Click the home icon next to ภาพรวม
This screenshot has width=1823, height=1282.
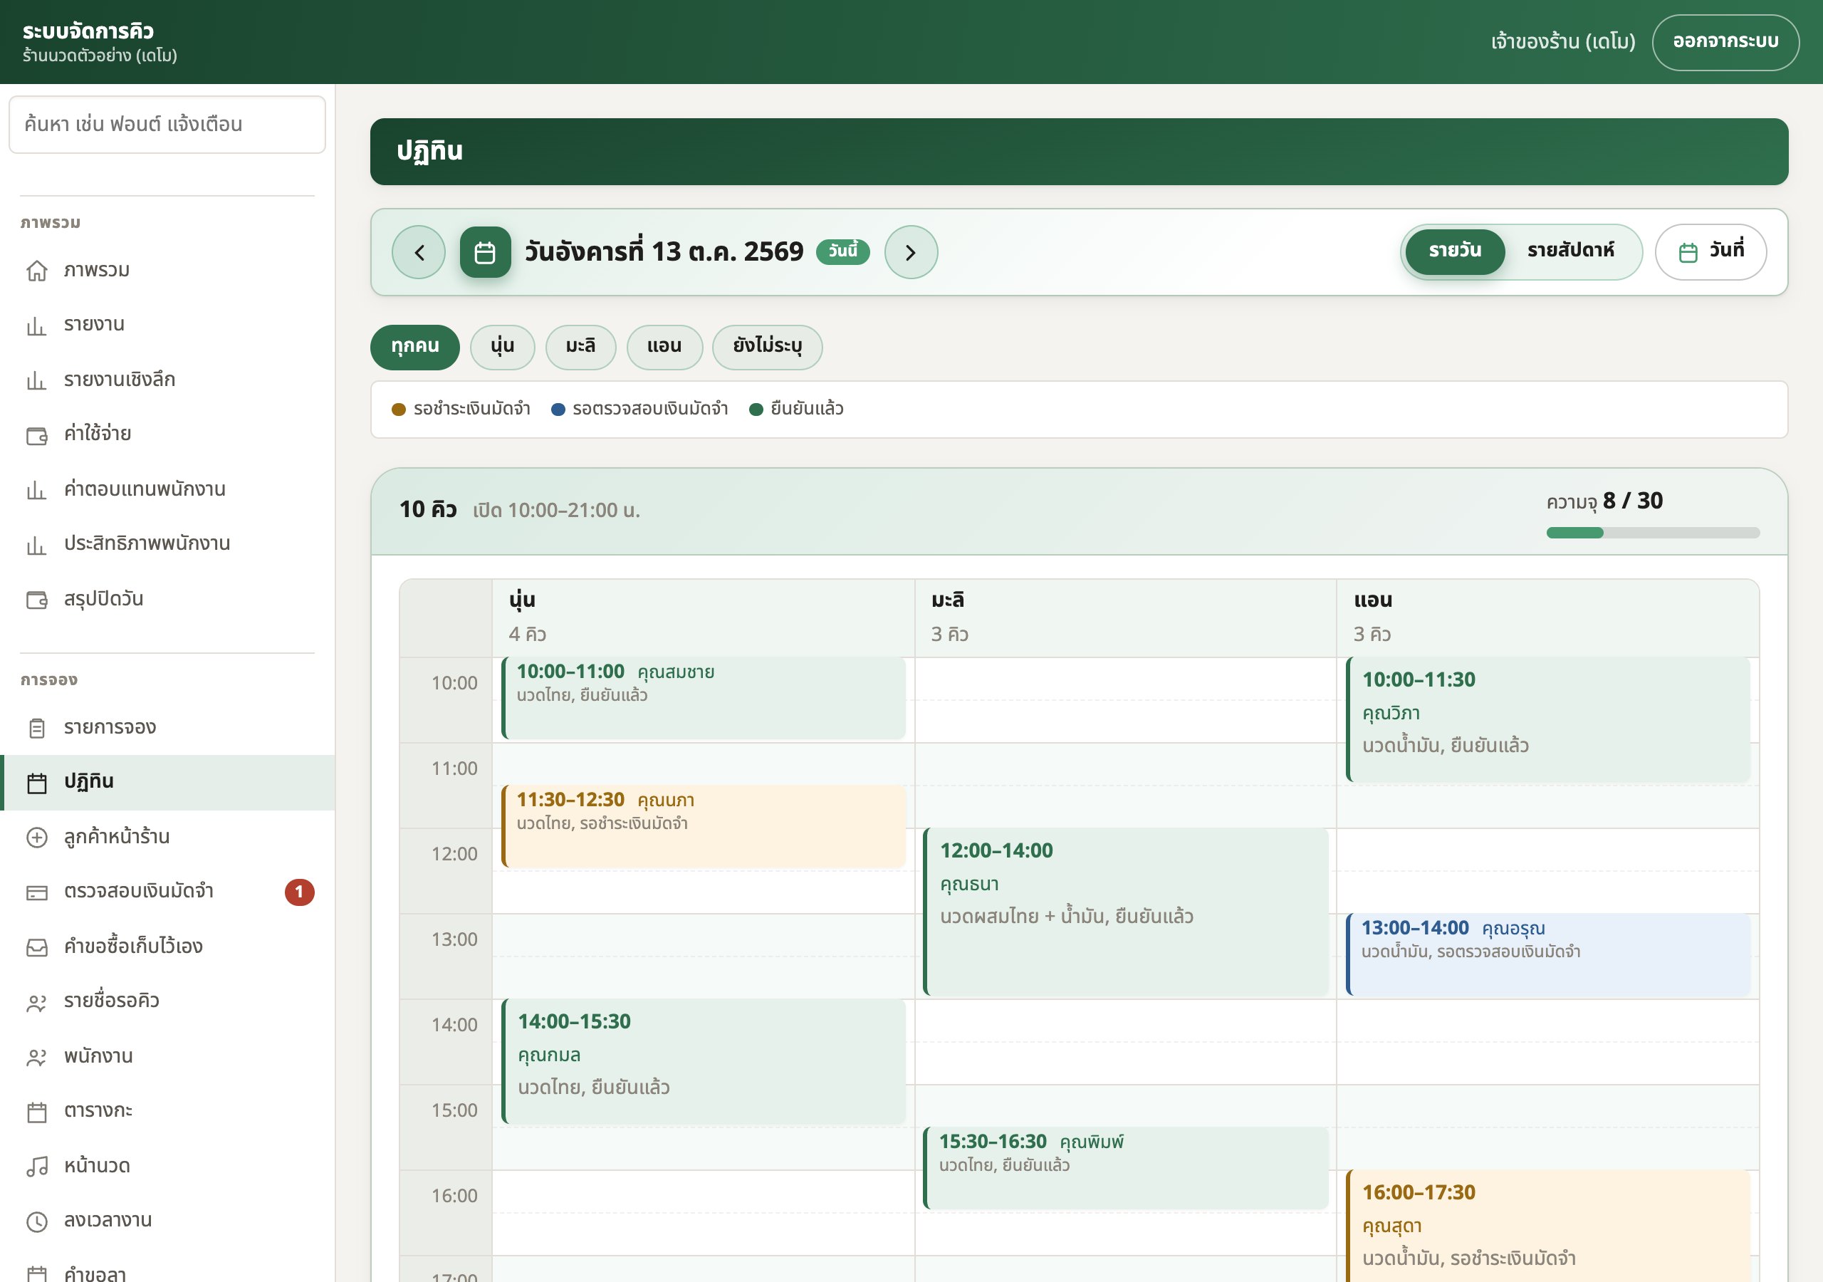point(36,271)
